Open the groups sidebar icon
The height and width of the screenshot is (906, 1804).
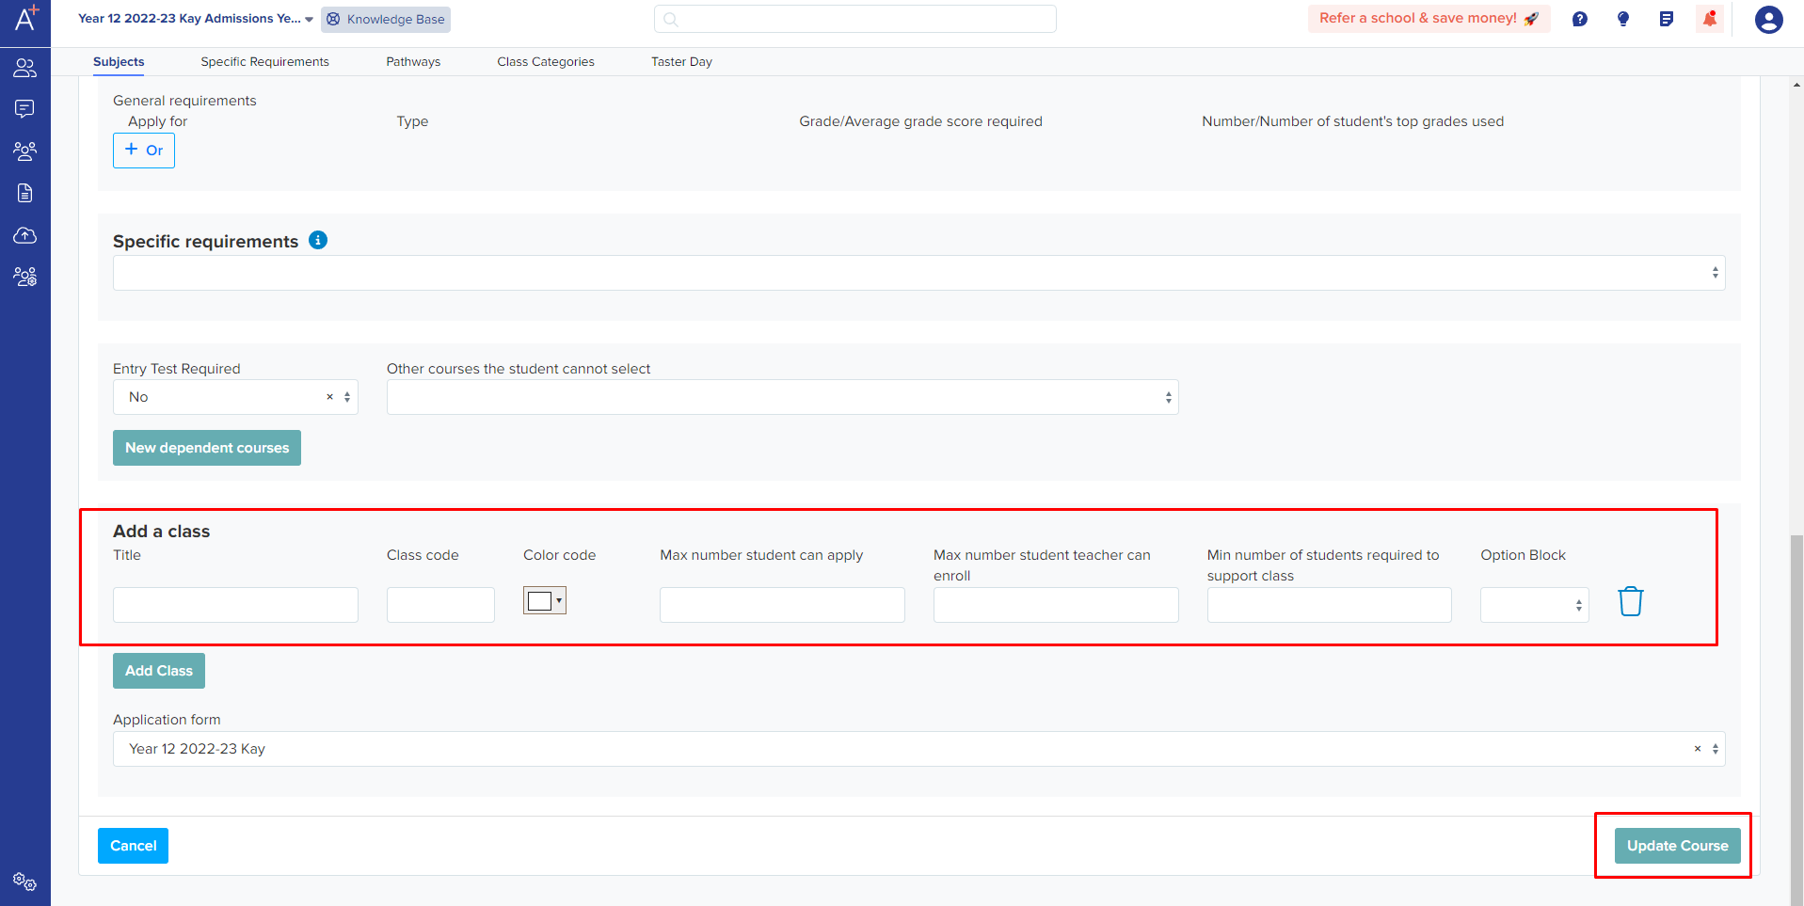coord(25,151)
